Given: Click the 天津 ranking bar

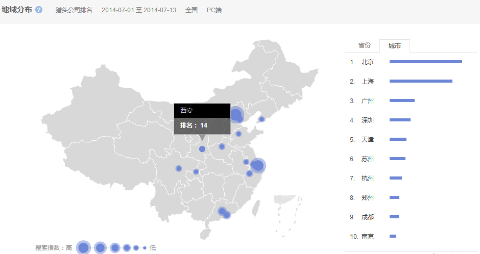Looking at the screenshot, I should 398,139.
